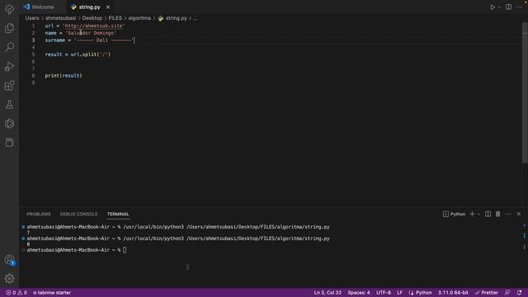Open the Run and Debug view

(x=9, y=66)
